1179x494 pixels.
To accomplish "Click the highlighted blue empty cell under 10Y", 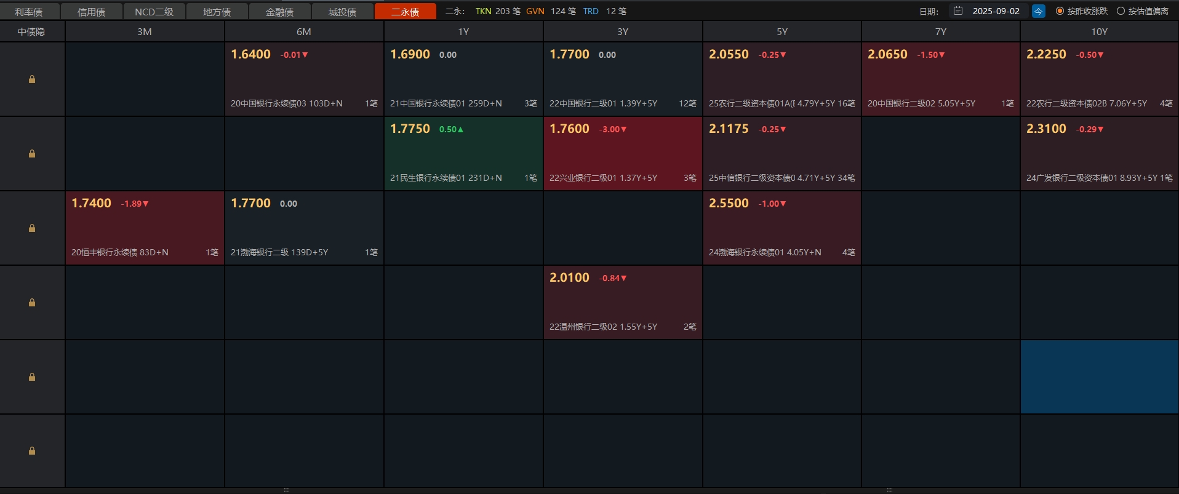I will coord(1099,376).
